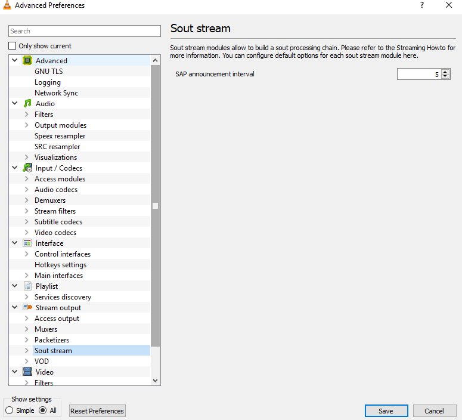Increase SAP announcement interval with up arrow
This screenshot has width=462, height=420.
click(x=445, y=72)
